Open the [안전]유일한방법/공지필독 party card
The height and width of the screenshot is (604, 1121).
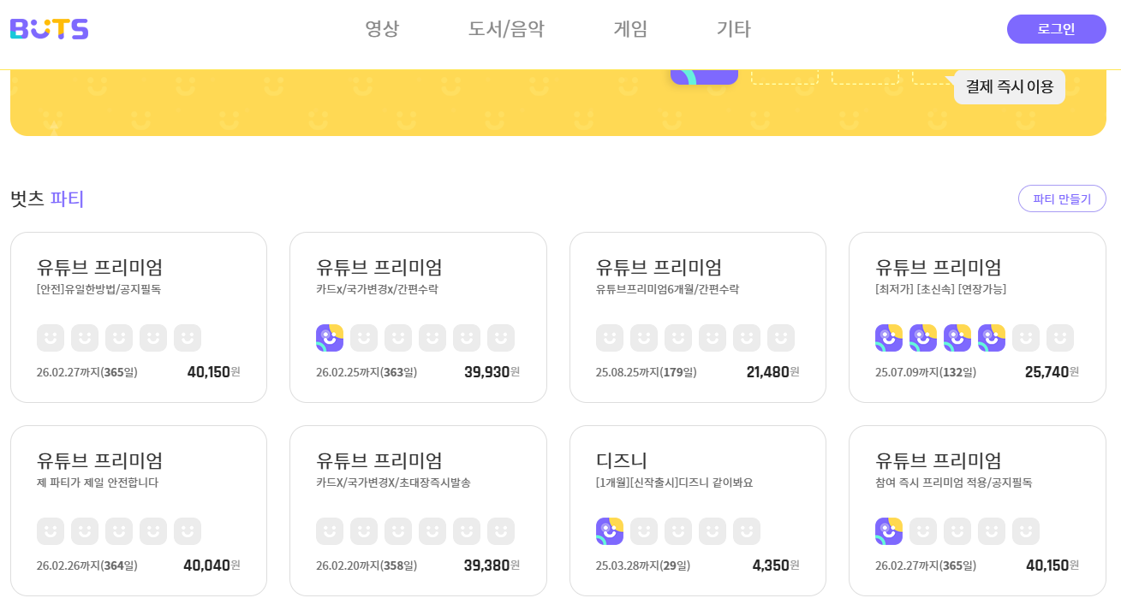tap(139, 317)
